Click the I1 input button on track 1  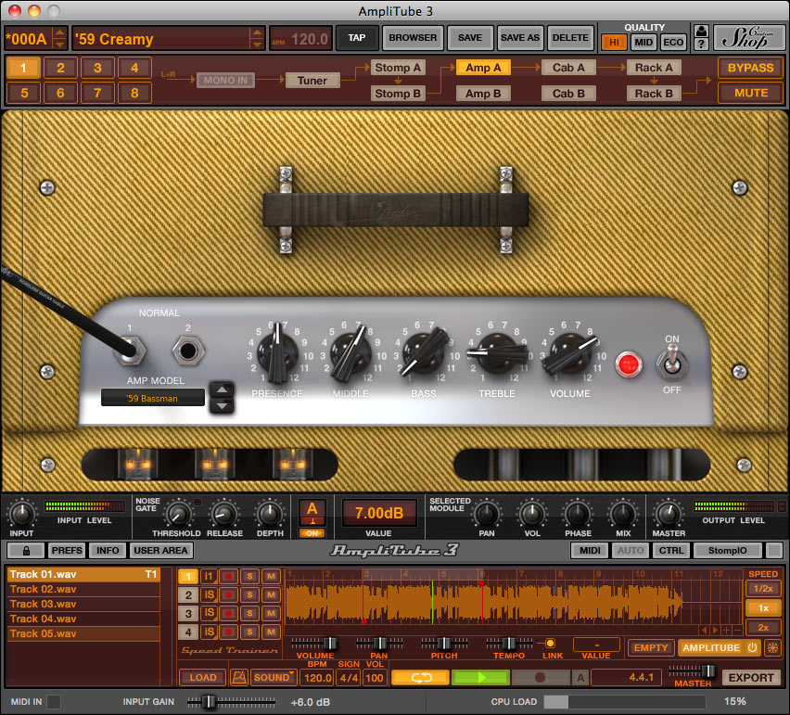point(208,576)
